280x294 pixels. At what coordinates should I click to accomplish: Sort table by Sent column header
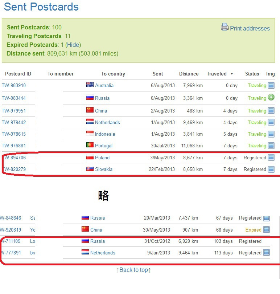[158, 74]
